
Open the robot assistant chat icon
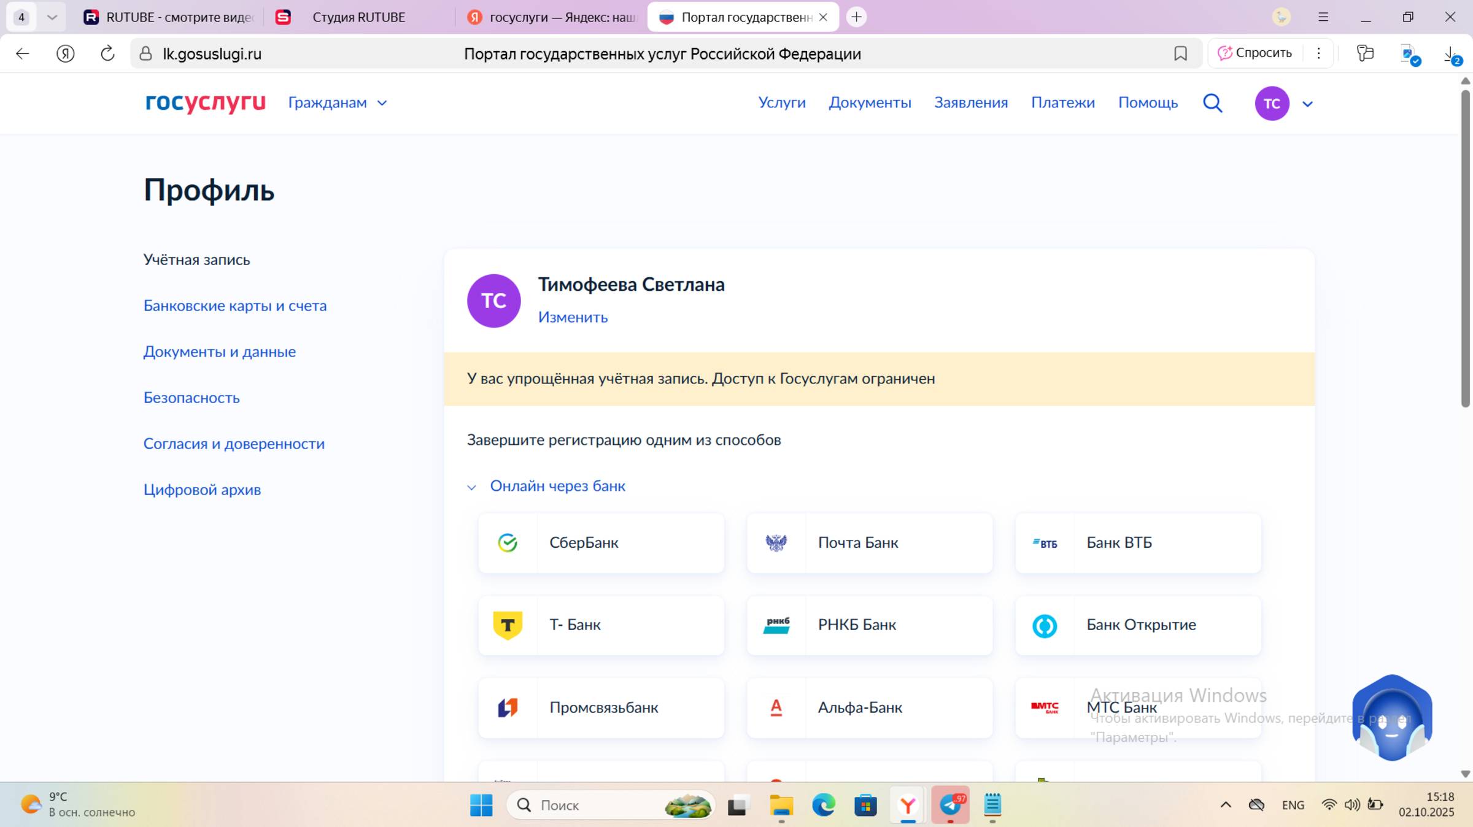coord(1391,718)
